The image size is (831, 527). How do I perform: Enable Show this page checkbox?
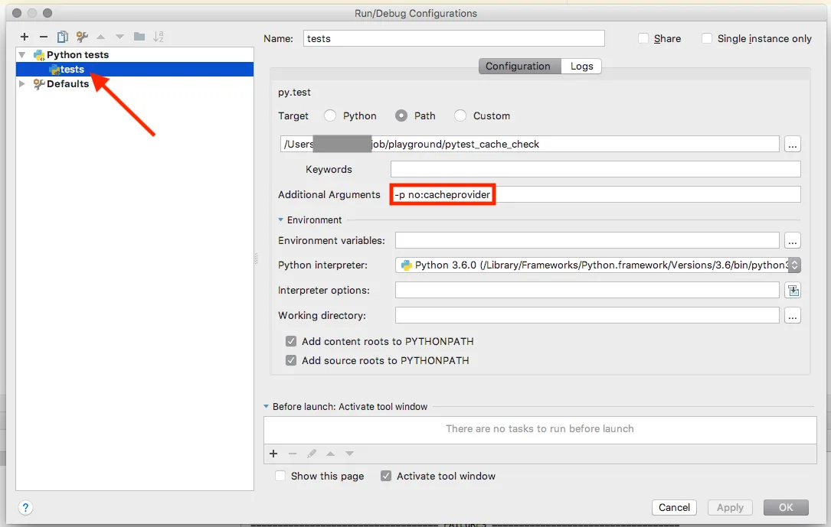click(280, 476)
